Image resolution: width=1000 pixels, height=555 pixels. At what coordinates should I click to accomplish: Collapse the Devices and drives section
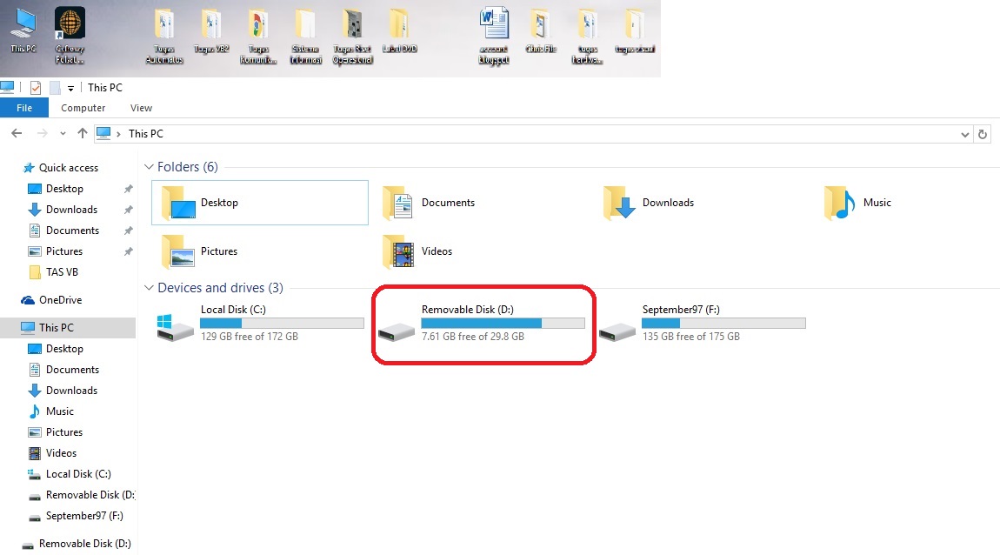point(148,288)
